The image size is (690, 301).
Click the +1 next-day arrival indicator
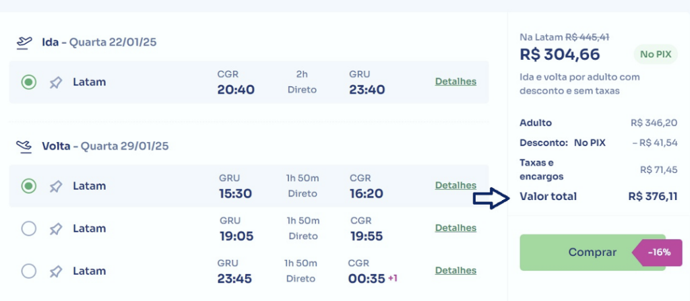click(x=391, y=277)
